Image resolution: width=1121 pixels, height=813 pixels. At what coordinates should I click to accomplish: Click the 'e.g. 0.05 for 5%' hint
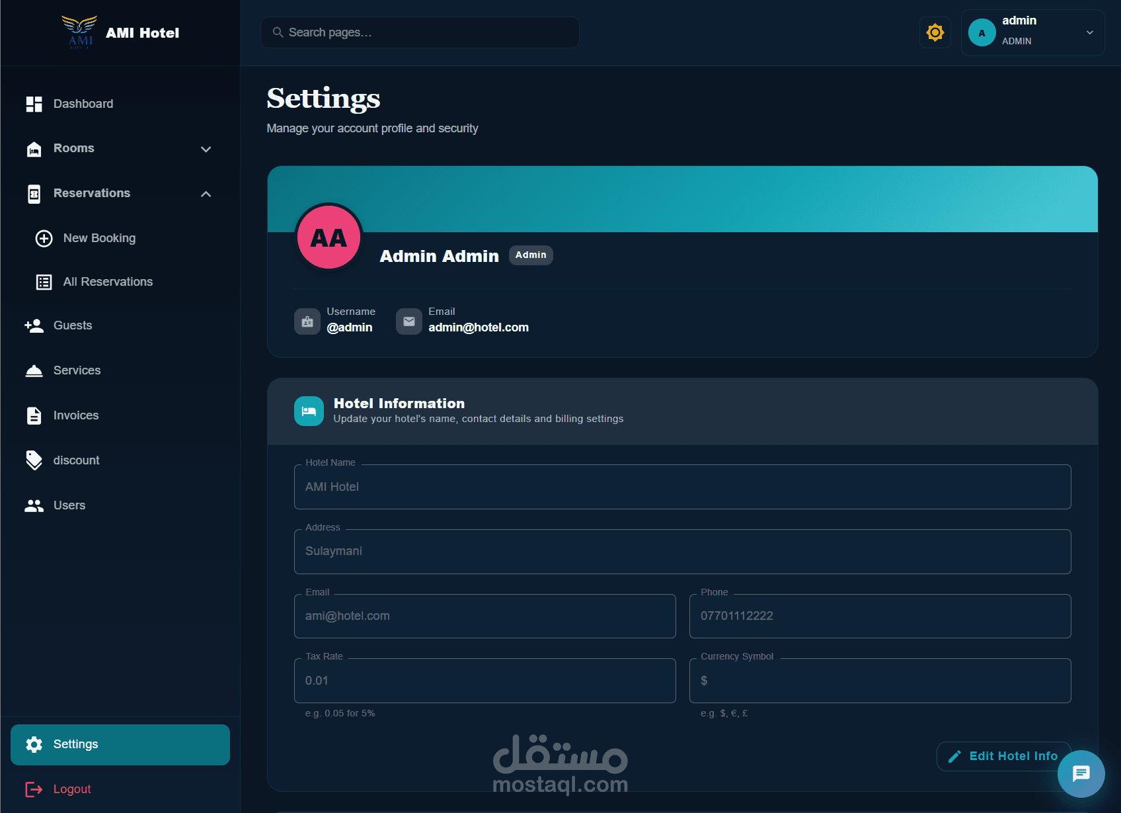[340, 713]
